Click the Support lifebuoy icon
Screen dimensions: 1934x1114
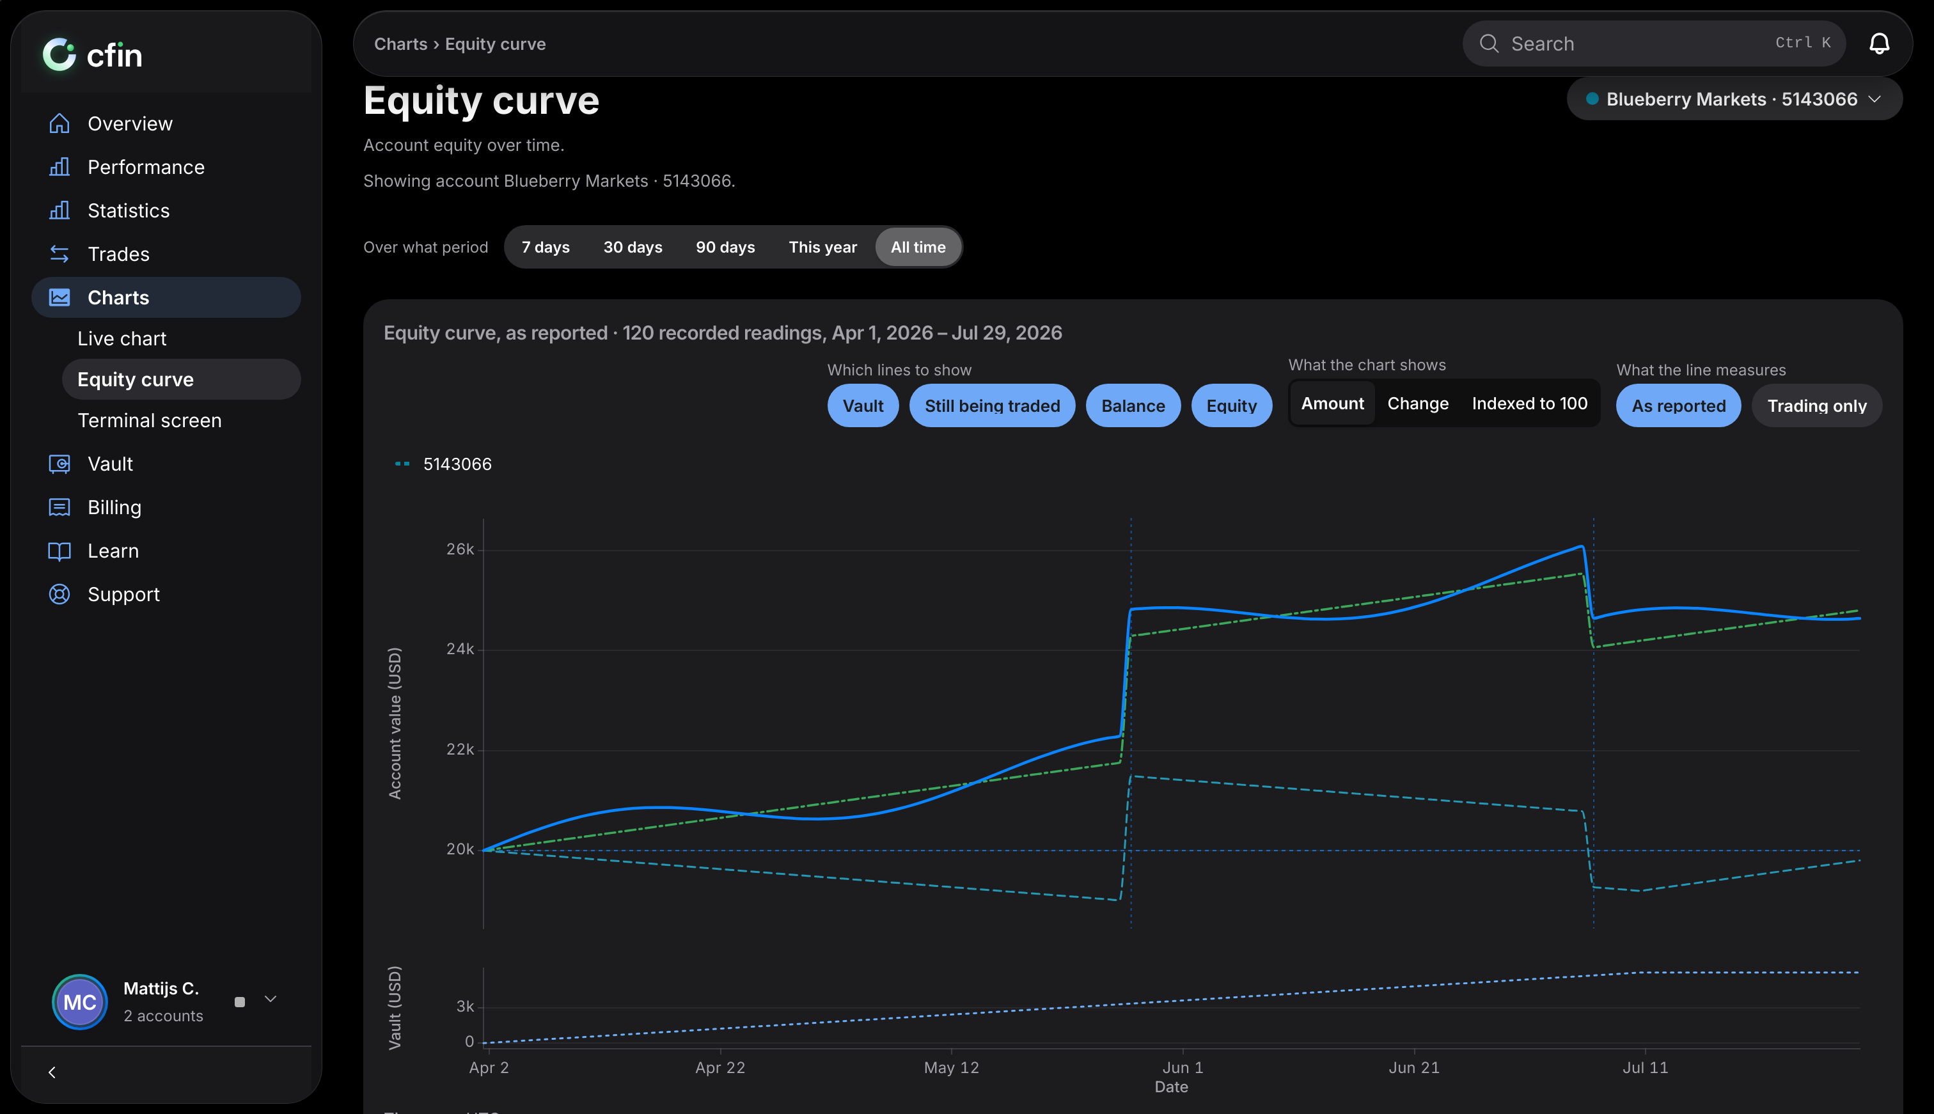pos(59,595)
